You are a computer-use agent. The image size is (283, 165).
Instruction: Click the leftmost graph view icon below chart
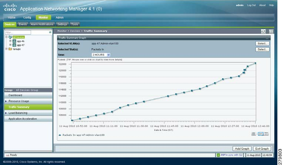coord(254,133)
